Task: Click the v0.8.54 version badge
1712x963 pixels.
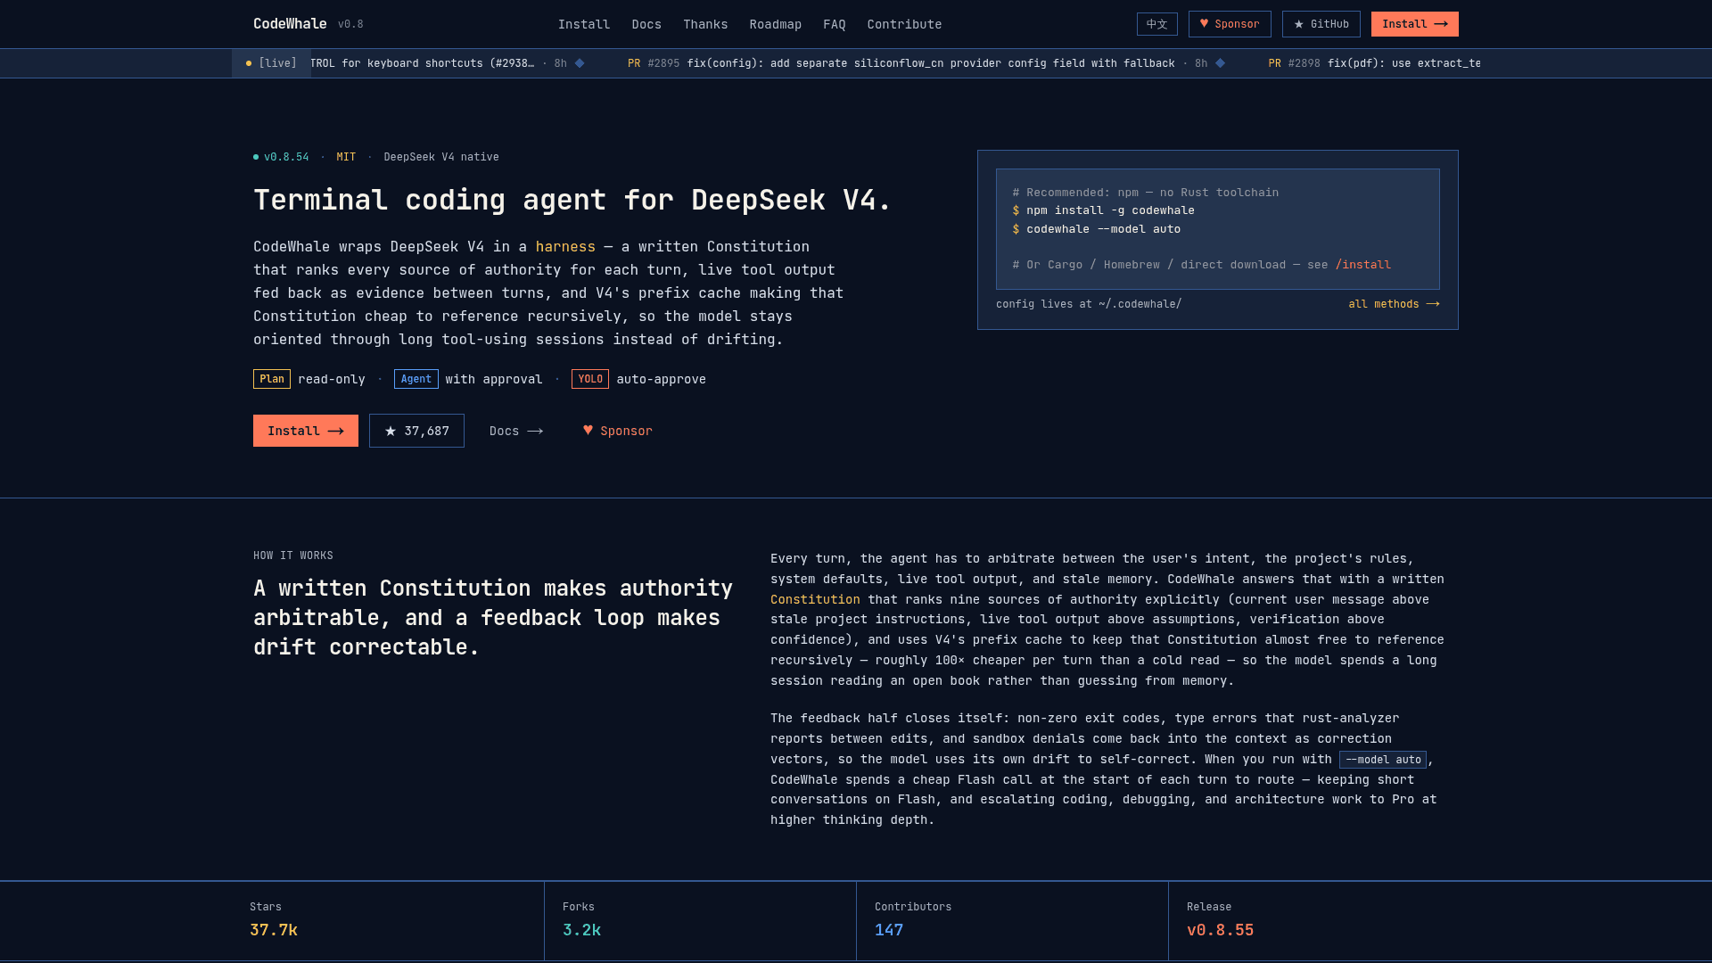Action: click(281, 157)
